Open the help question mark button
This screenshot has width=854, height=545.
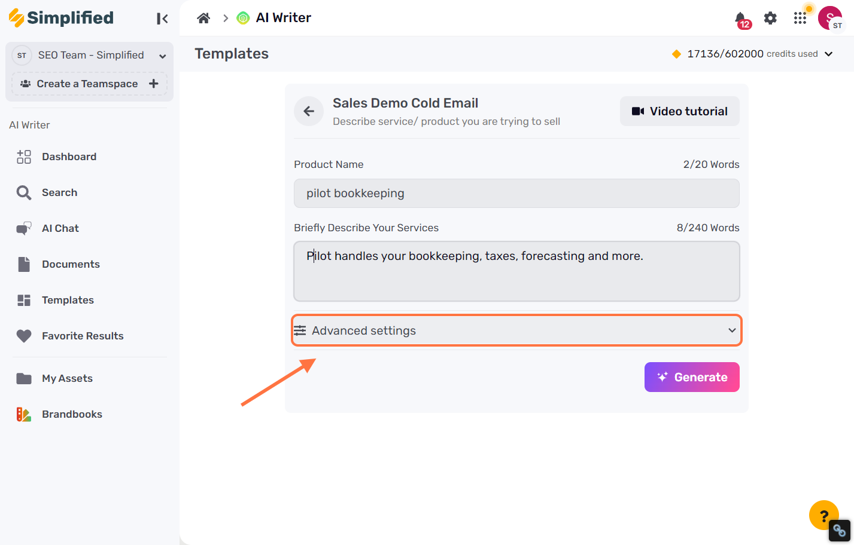coord(824,515)
